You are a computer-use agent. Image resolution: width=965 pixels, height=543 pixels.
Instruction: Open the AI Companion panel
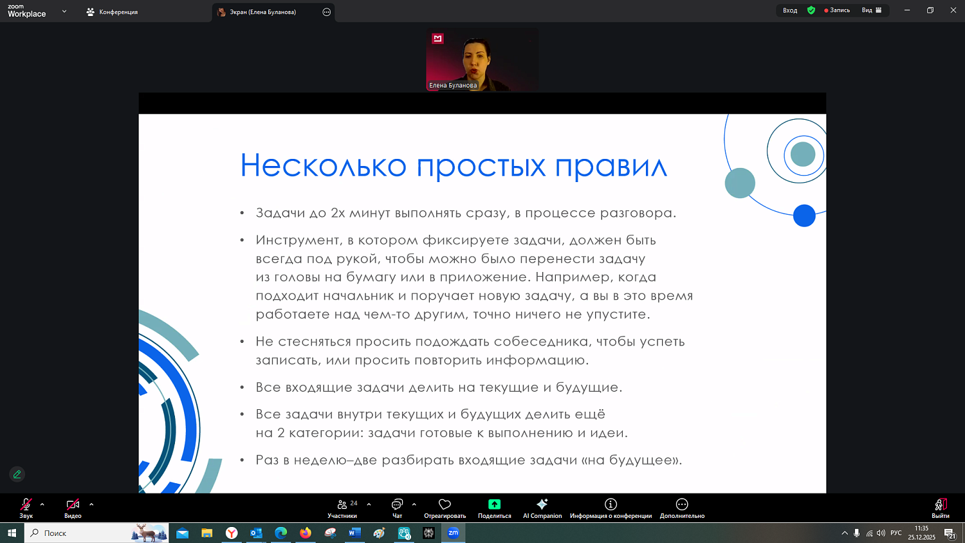point(542,508)
